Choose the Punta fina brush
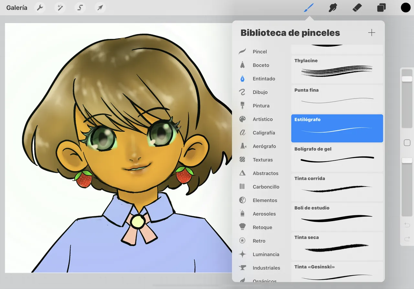This screenshot has width=414, height=289. [x=337, y=99]
